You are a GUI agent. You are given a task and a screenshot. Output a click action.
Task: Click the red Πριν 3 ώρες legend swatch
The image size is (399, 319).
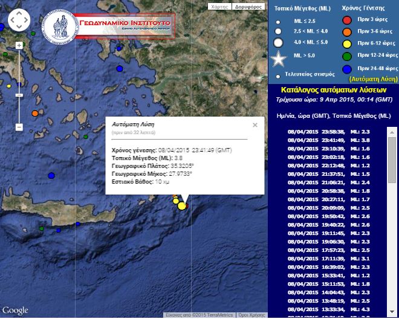pyautogui.click(x=347, y=20)
